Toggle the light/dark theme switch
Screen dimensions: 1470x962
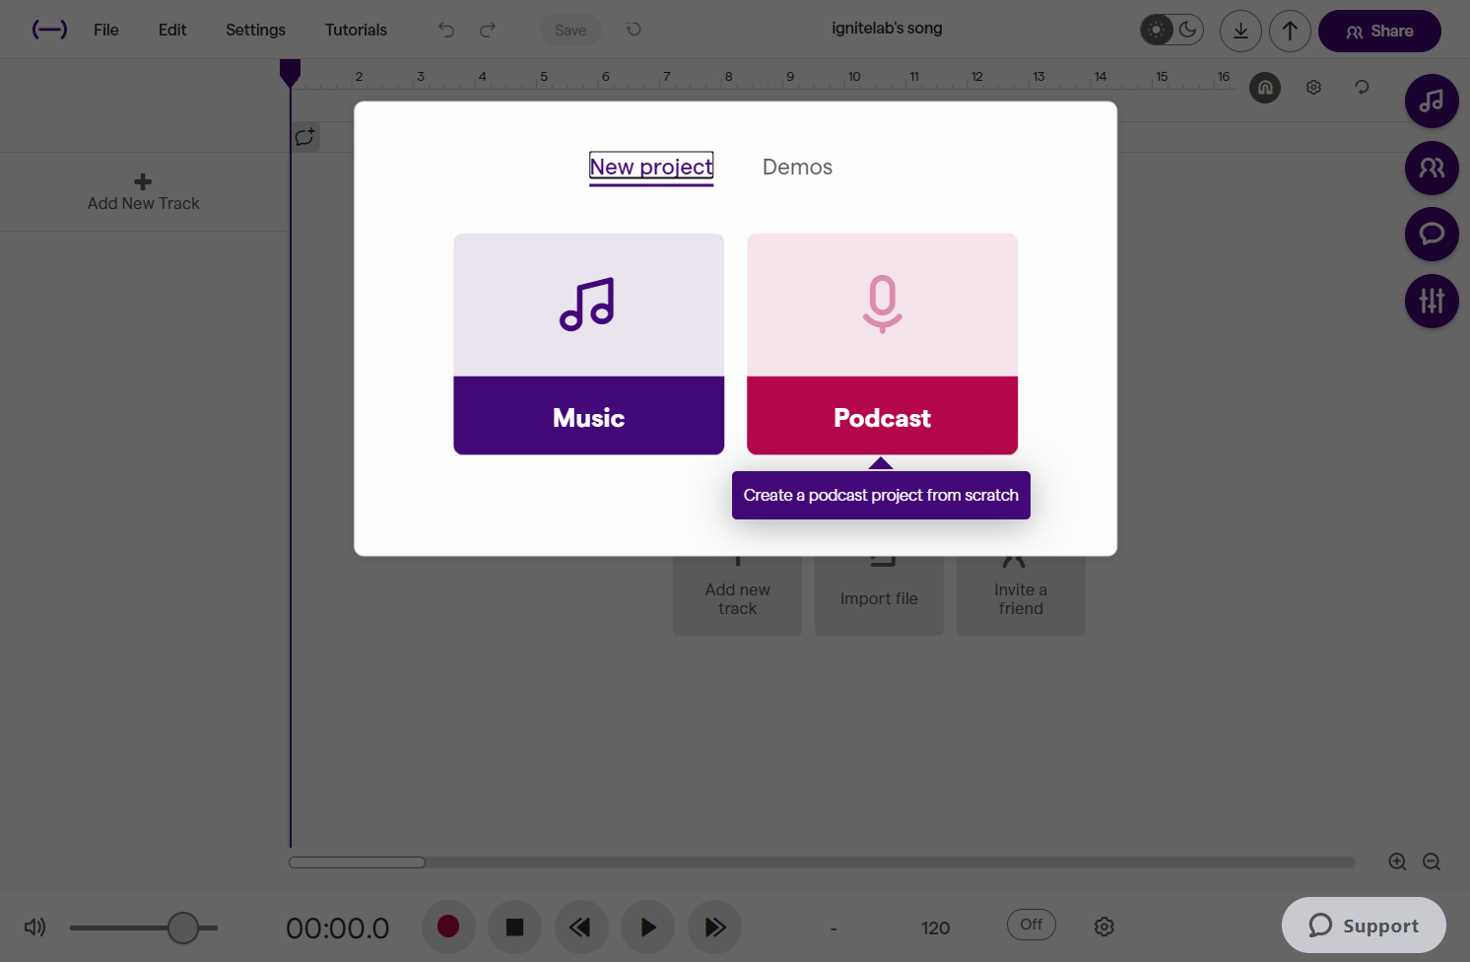[x=1171, y=30]
